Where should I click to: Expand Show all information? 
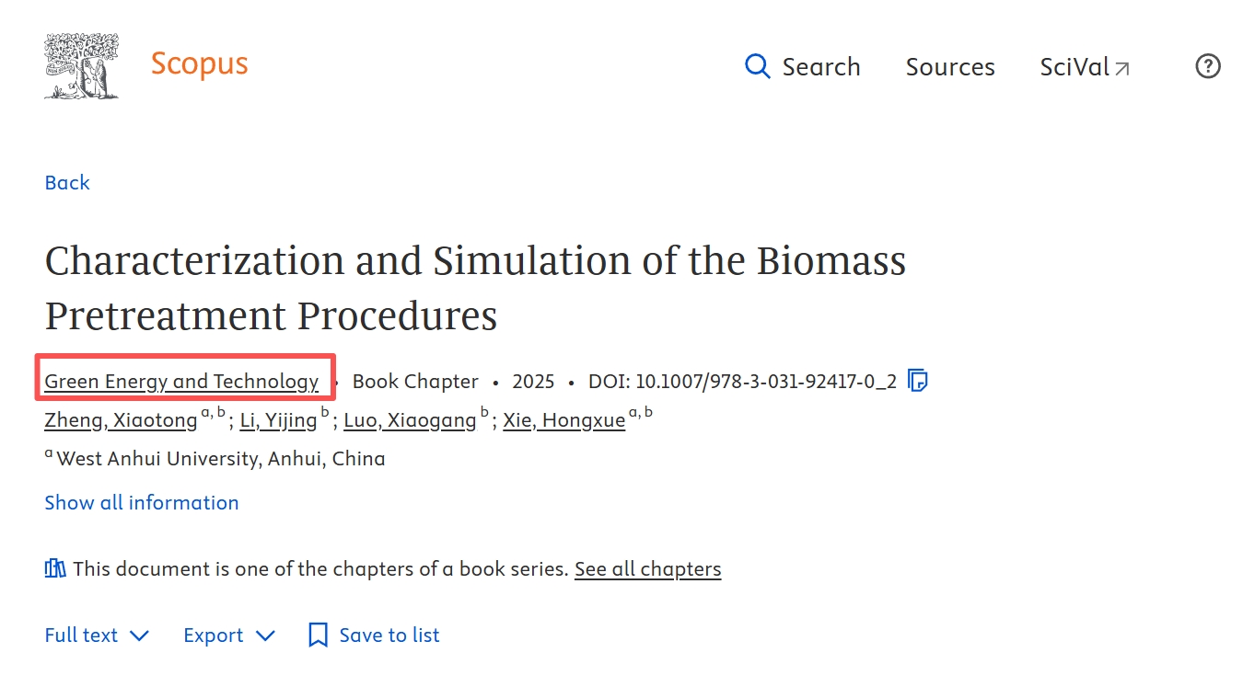coord(142,502)
